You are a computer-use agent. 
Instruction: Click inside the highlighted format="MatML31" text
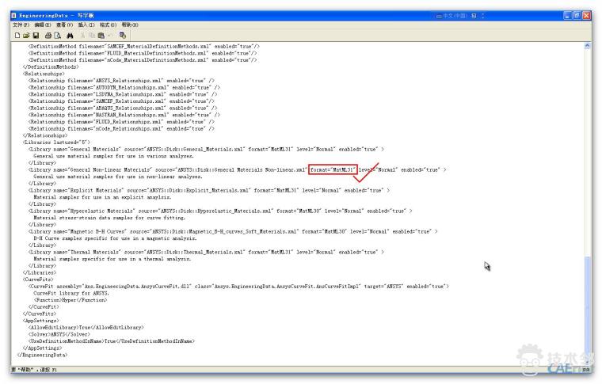(x=333, y=169)
